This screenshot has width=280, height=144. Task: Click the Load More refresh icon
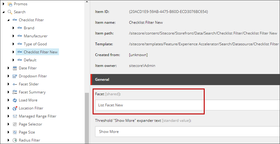[x=15, y=100]
